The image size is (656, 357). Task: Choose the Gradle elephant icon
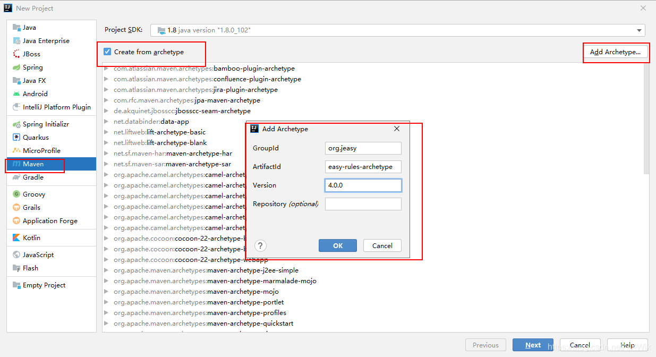[16, 177]
